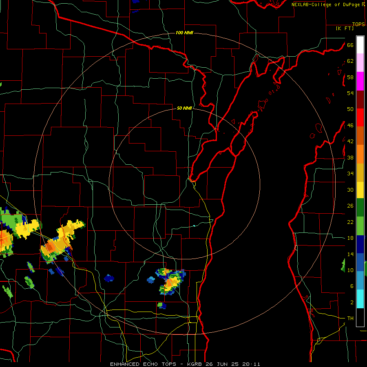Click the black TH threshold swatch

(360, 317)
